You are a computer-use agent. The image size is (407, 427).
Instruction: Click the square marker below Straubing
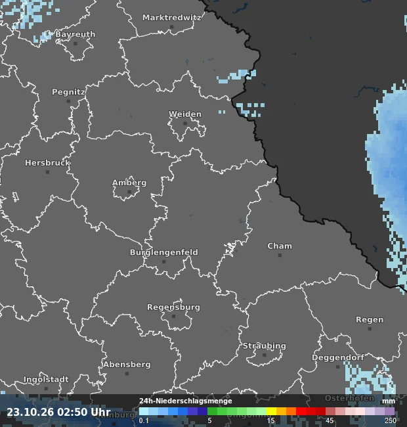coord(264,355)
